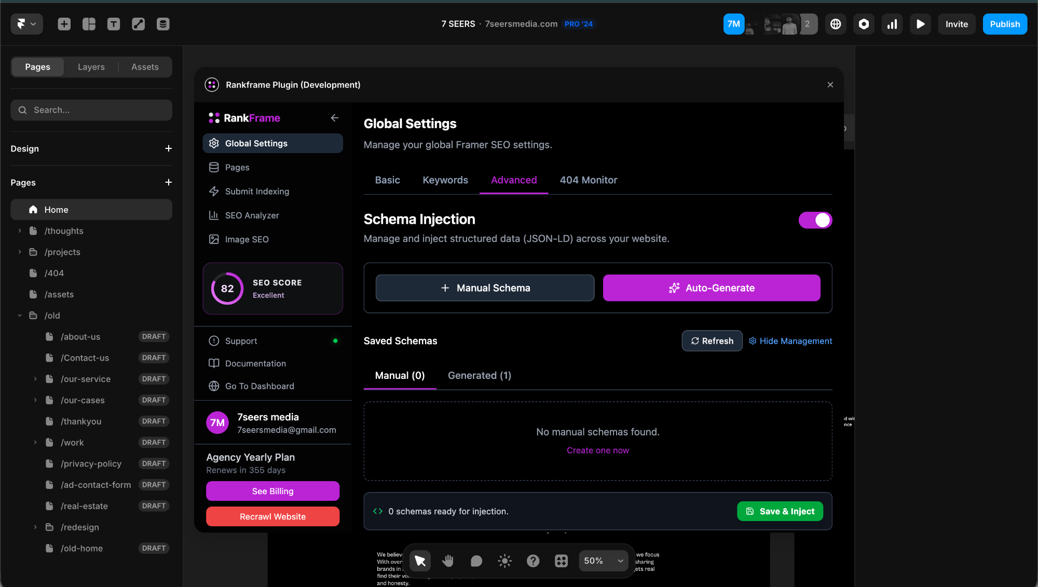Select the Insert tool in the top toolbar
The width and height of the screenshot is (1038, 587).
64,24
